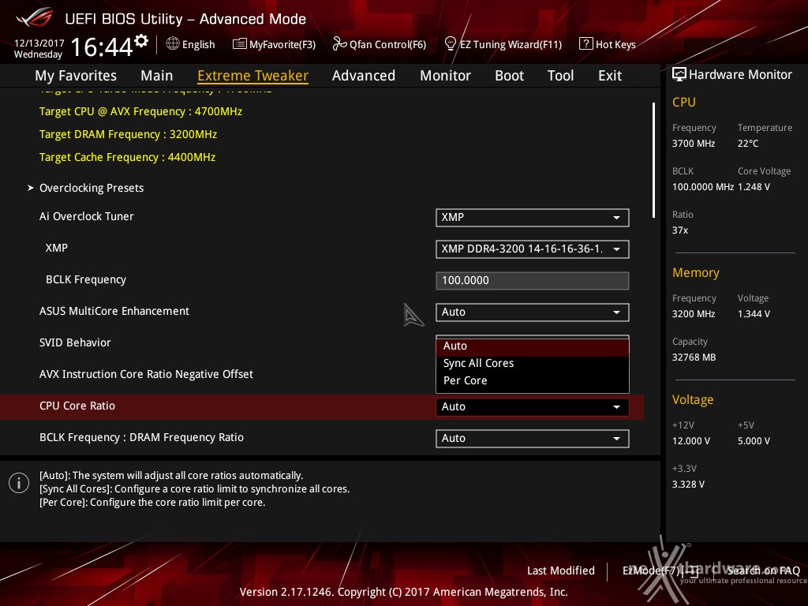Click the Hardware Monitor screen icon
808x606 pixels.
[x=679, y=74]
